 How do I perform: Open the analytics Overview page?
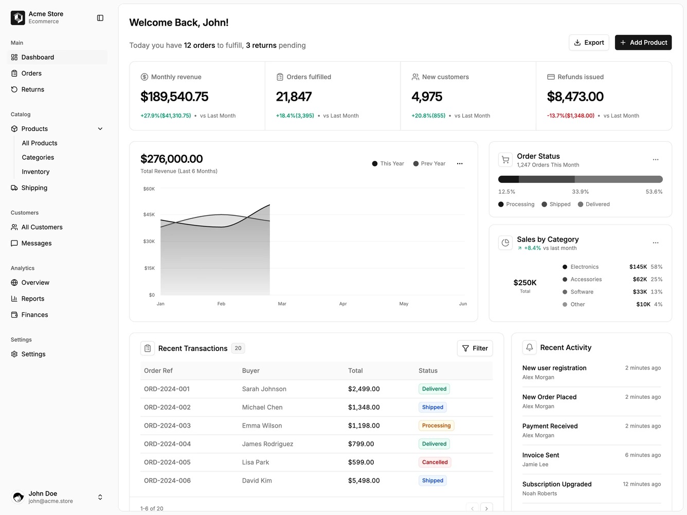click(57, 283)
